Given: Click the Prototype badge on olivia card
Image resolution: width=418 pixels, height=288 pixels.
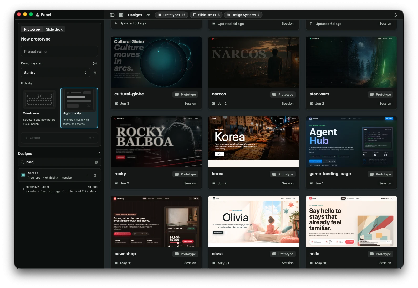Looking at the screenshot, I should [x=283, y=254].
